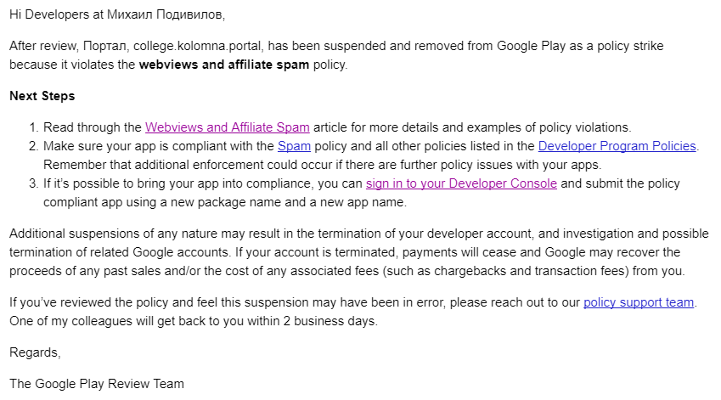Click the Next Steps heading
721x400 pixels.
pyautogui.click(x=42, y=96)
